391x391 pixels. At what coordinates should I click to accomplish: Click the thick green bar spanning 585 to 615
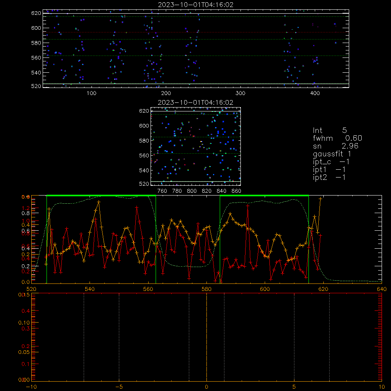point(264,196)
